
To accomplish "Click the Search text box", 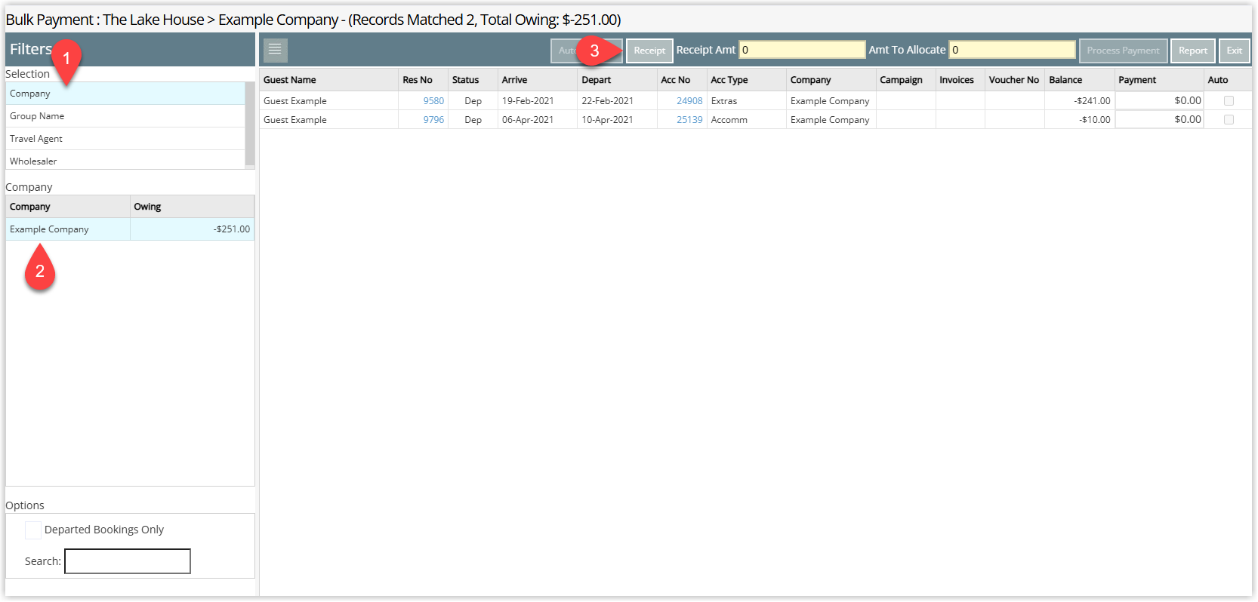I will 128,561.
